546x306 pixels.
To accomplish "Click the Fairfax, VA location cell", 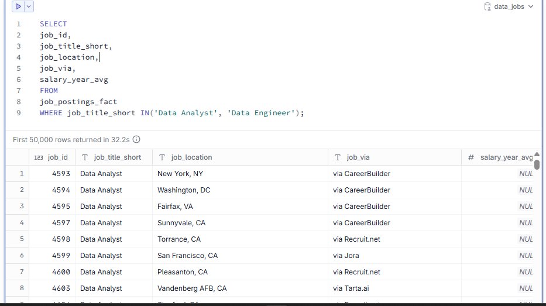I will pos(241,207).
